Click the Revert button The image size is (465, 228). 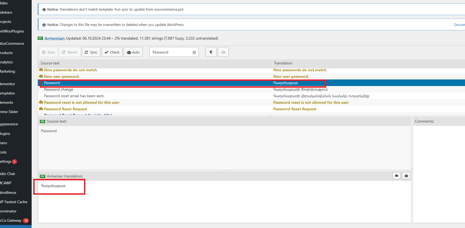coord(70,52)
